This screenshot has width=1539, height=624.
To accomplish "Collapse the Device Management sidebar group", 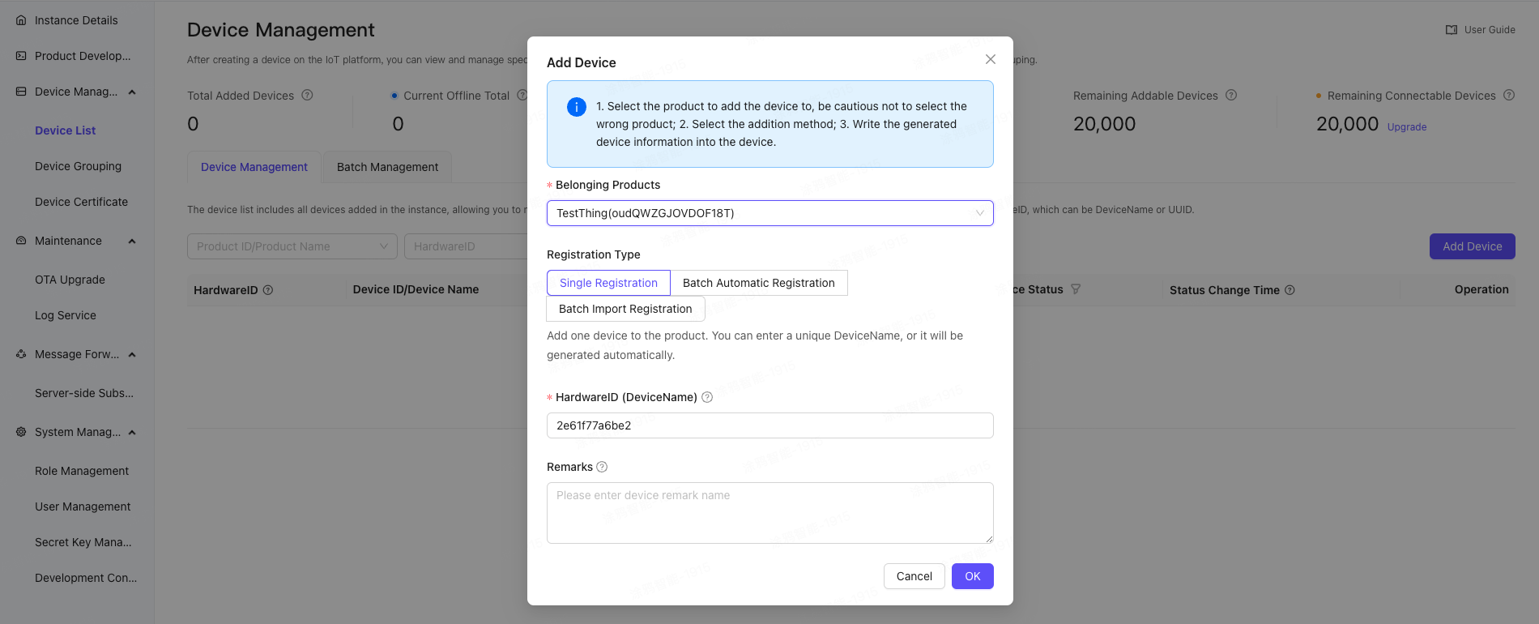I will point(132,92).
